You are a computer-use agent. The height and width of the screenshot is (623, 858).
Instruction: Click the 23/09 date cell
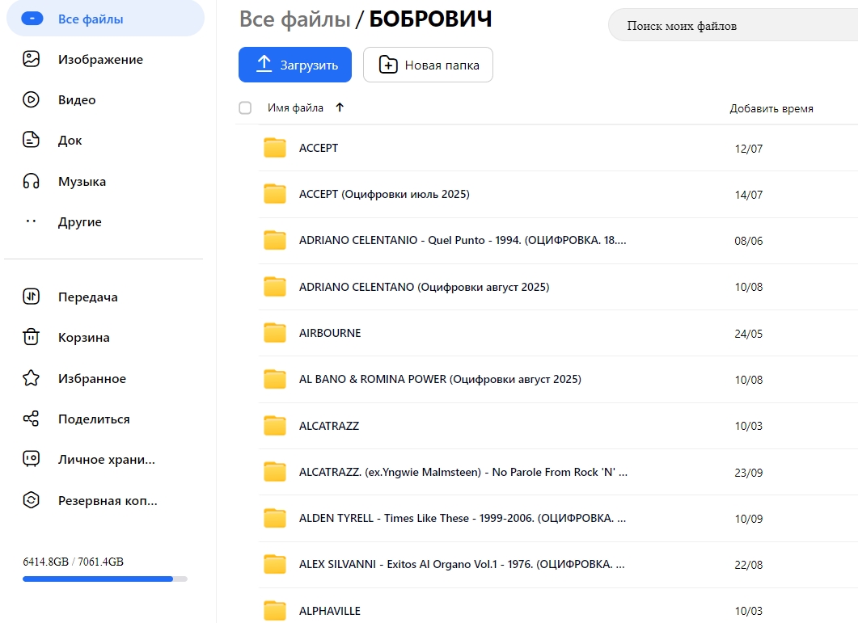[748, 473]
